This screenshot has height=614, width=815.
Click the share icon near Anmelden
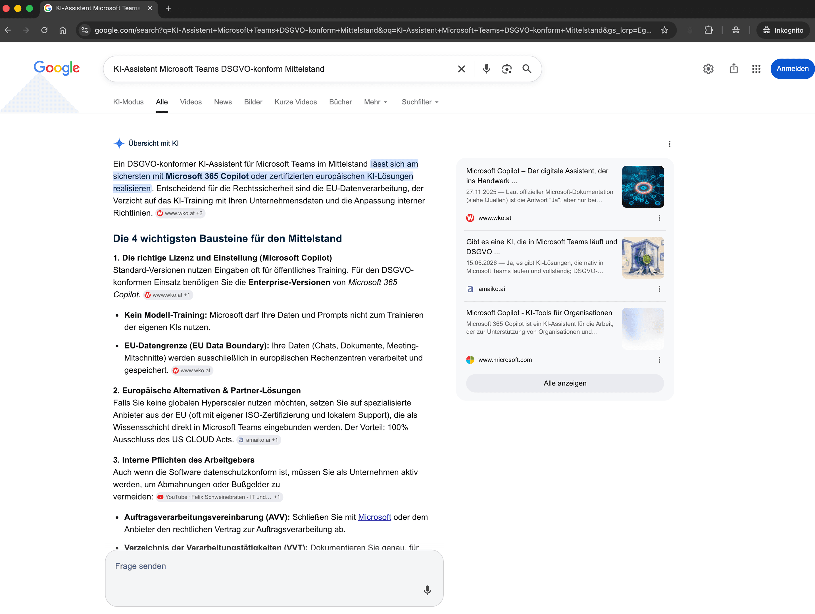pyautogui.click(x=733, y=69)
